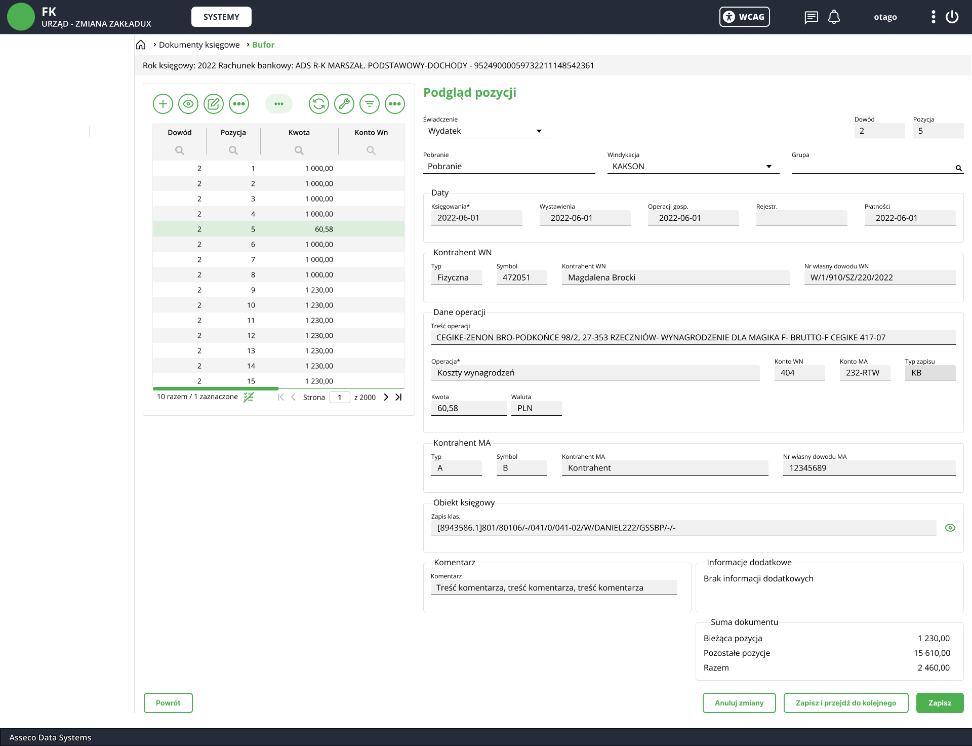The image size is (972, 746).
Task: Click the deselect-all checklist icon
Action: click(249, 397)
